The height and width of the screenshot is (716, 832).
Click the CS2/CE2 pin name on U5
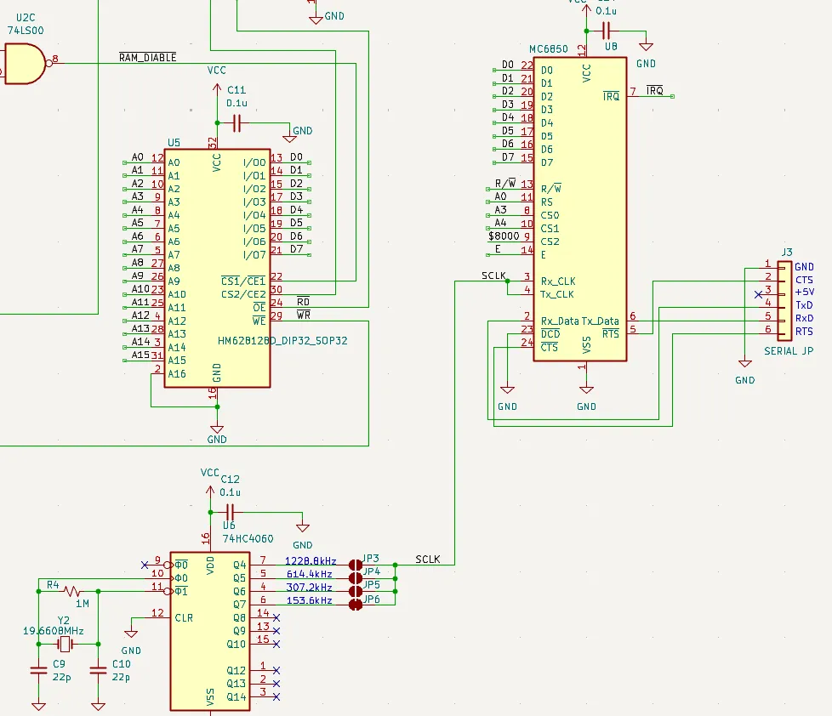[x=243, y=294]
